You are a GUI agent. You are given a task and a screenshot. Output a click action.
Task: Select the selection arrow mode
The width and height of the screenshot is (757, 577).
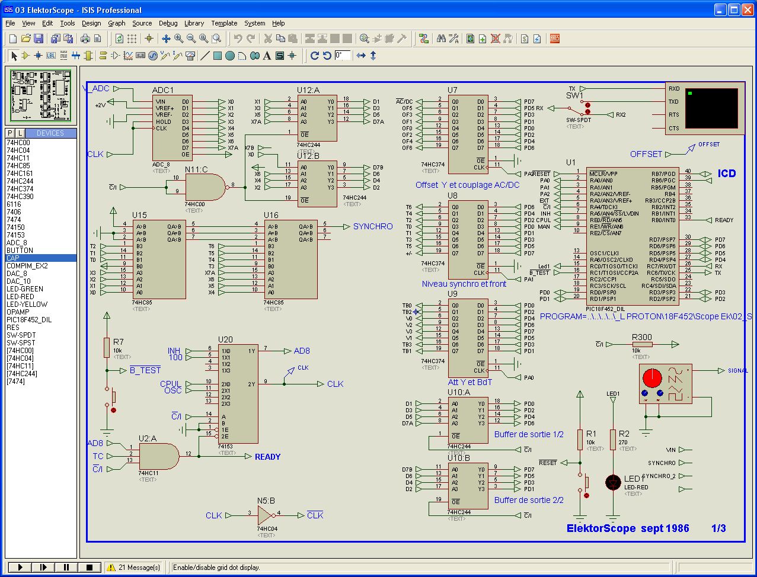tap(14, 56)
